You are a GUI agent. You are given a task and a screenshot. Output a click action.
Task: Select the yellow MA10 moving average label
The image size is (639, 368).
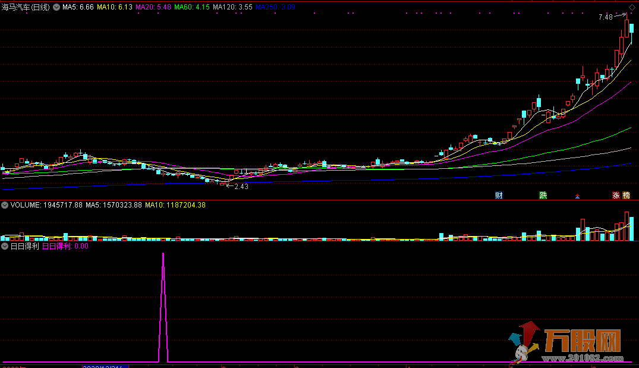pyautogui.click(x=114, y=7)
